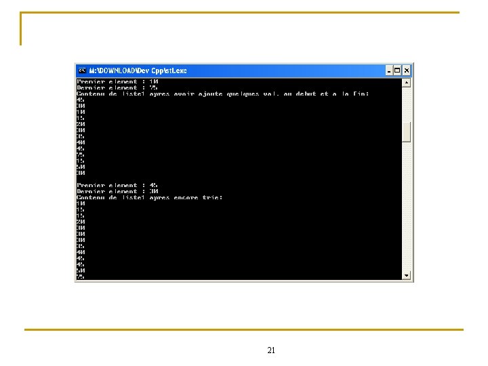Close the stl.exe console window

(x=407, y=70)
